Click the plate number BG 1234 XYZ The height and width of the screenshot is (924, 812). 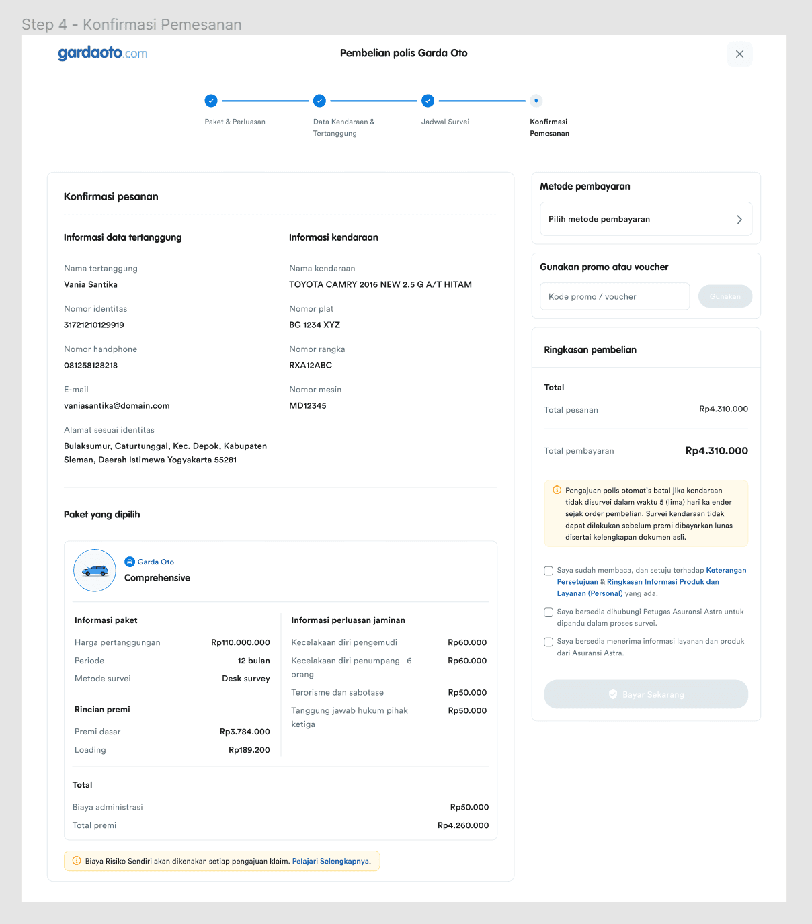click(315, 325)
